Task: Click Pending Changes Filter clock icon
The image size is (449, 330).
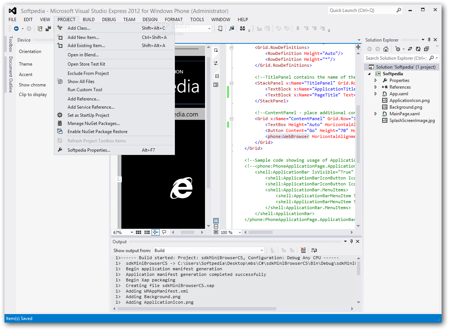Action: pos(398,49)
